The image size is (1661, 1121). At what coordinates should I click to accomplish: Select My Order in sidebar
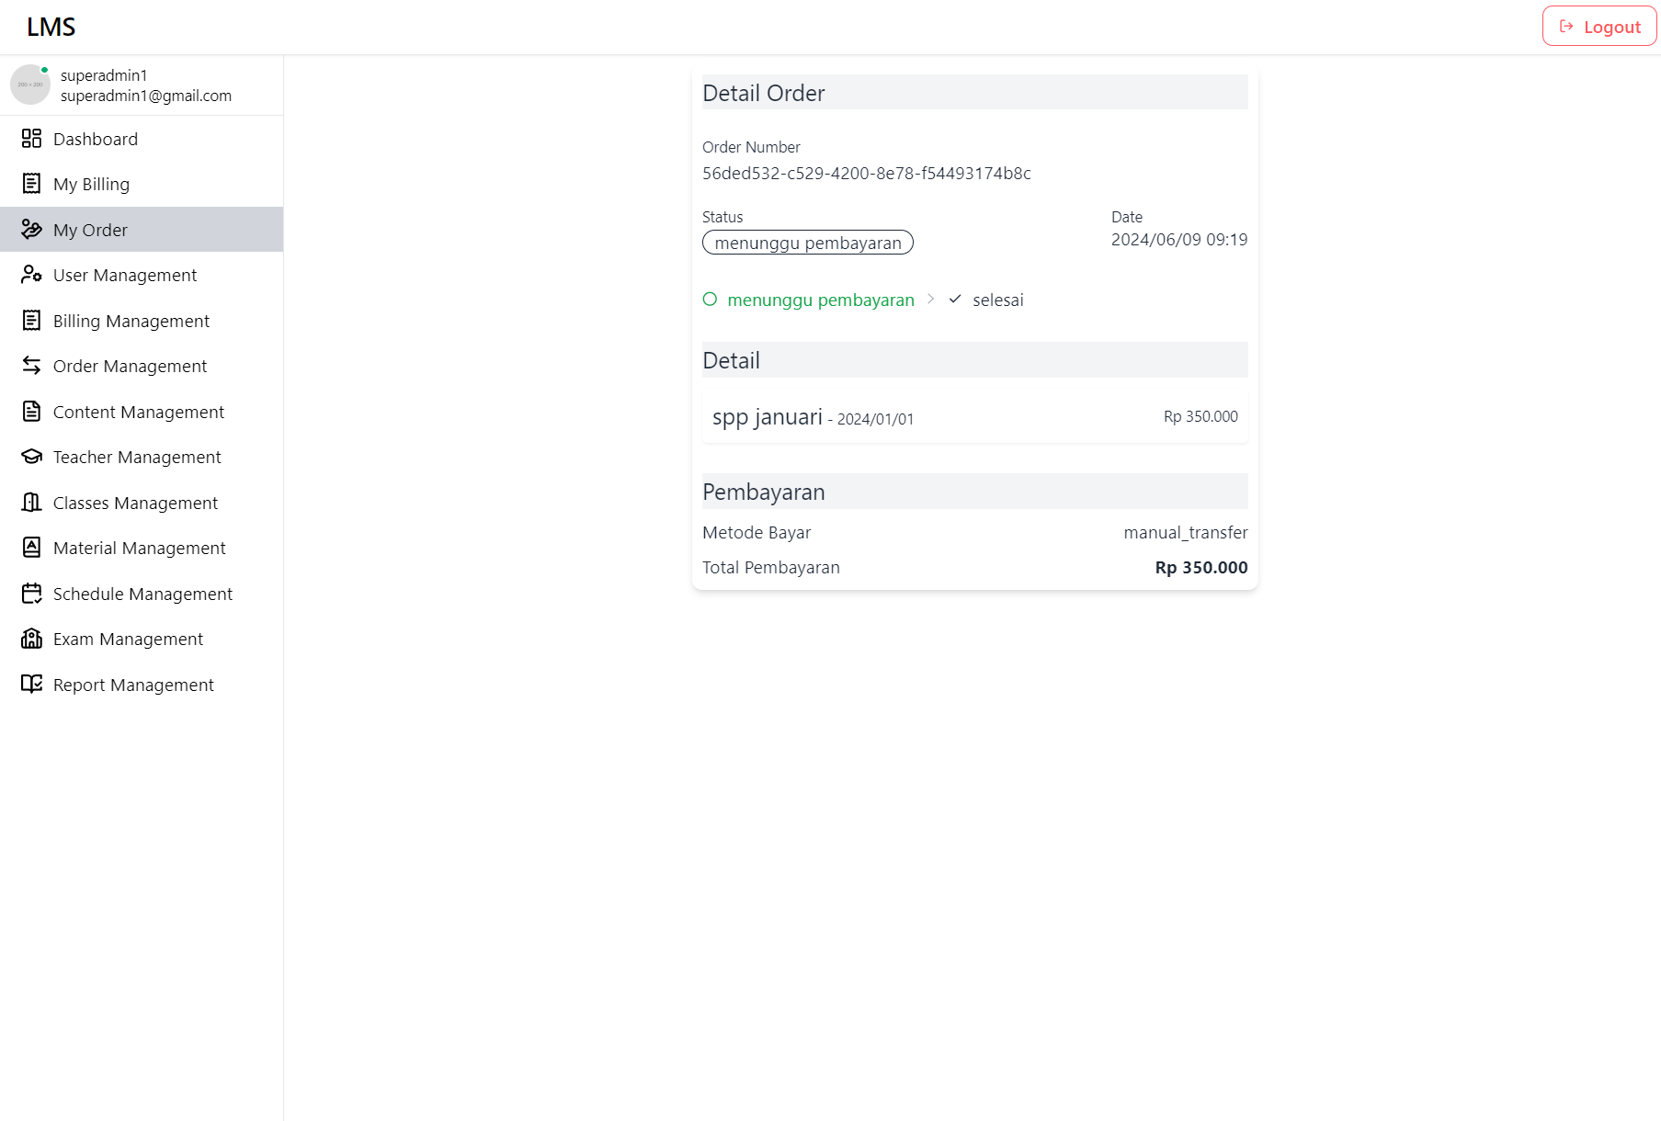142,230
